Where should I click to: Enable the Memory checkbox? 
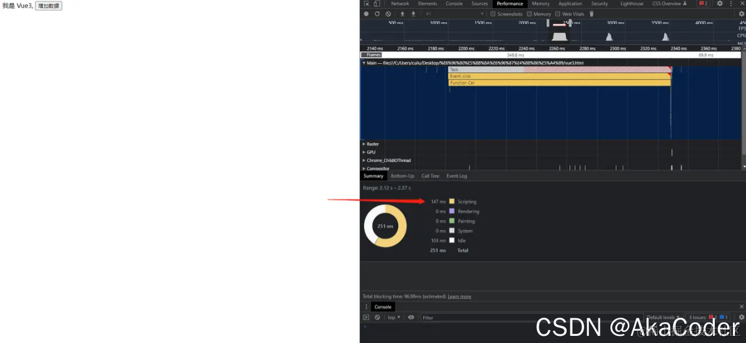point(529,14)
